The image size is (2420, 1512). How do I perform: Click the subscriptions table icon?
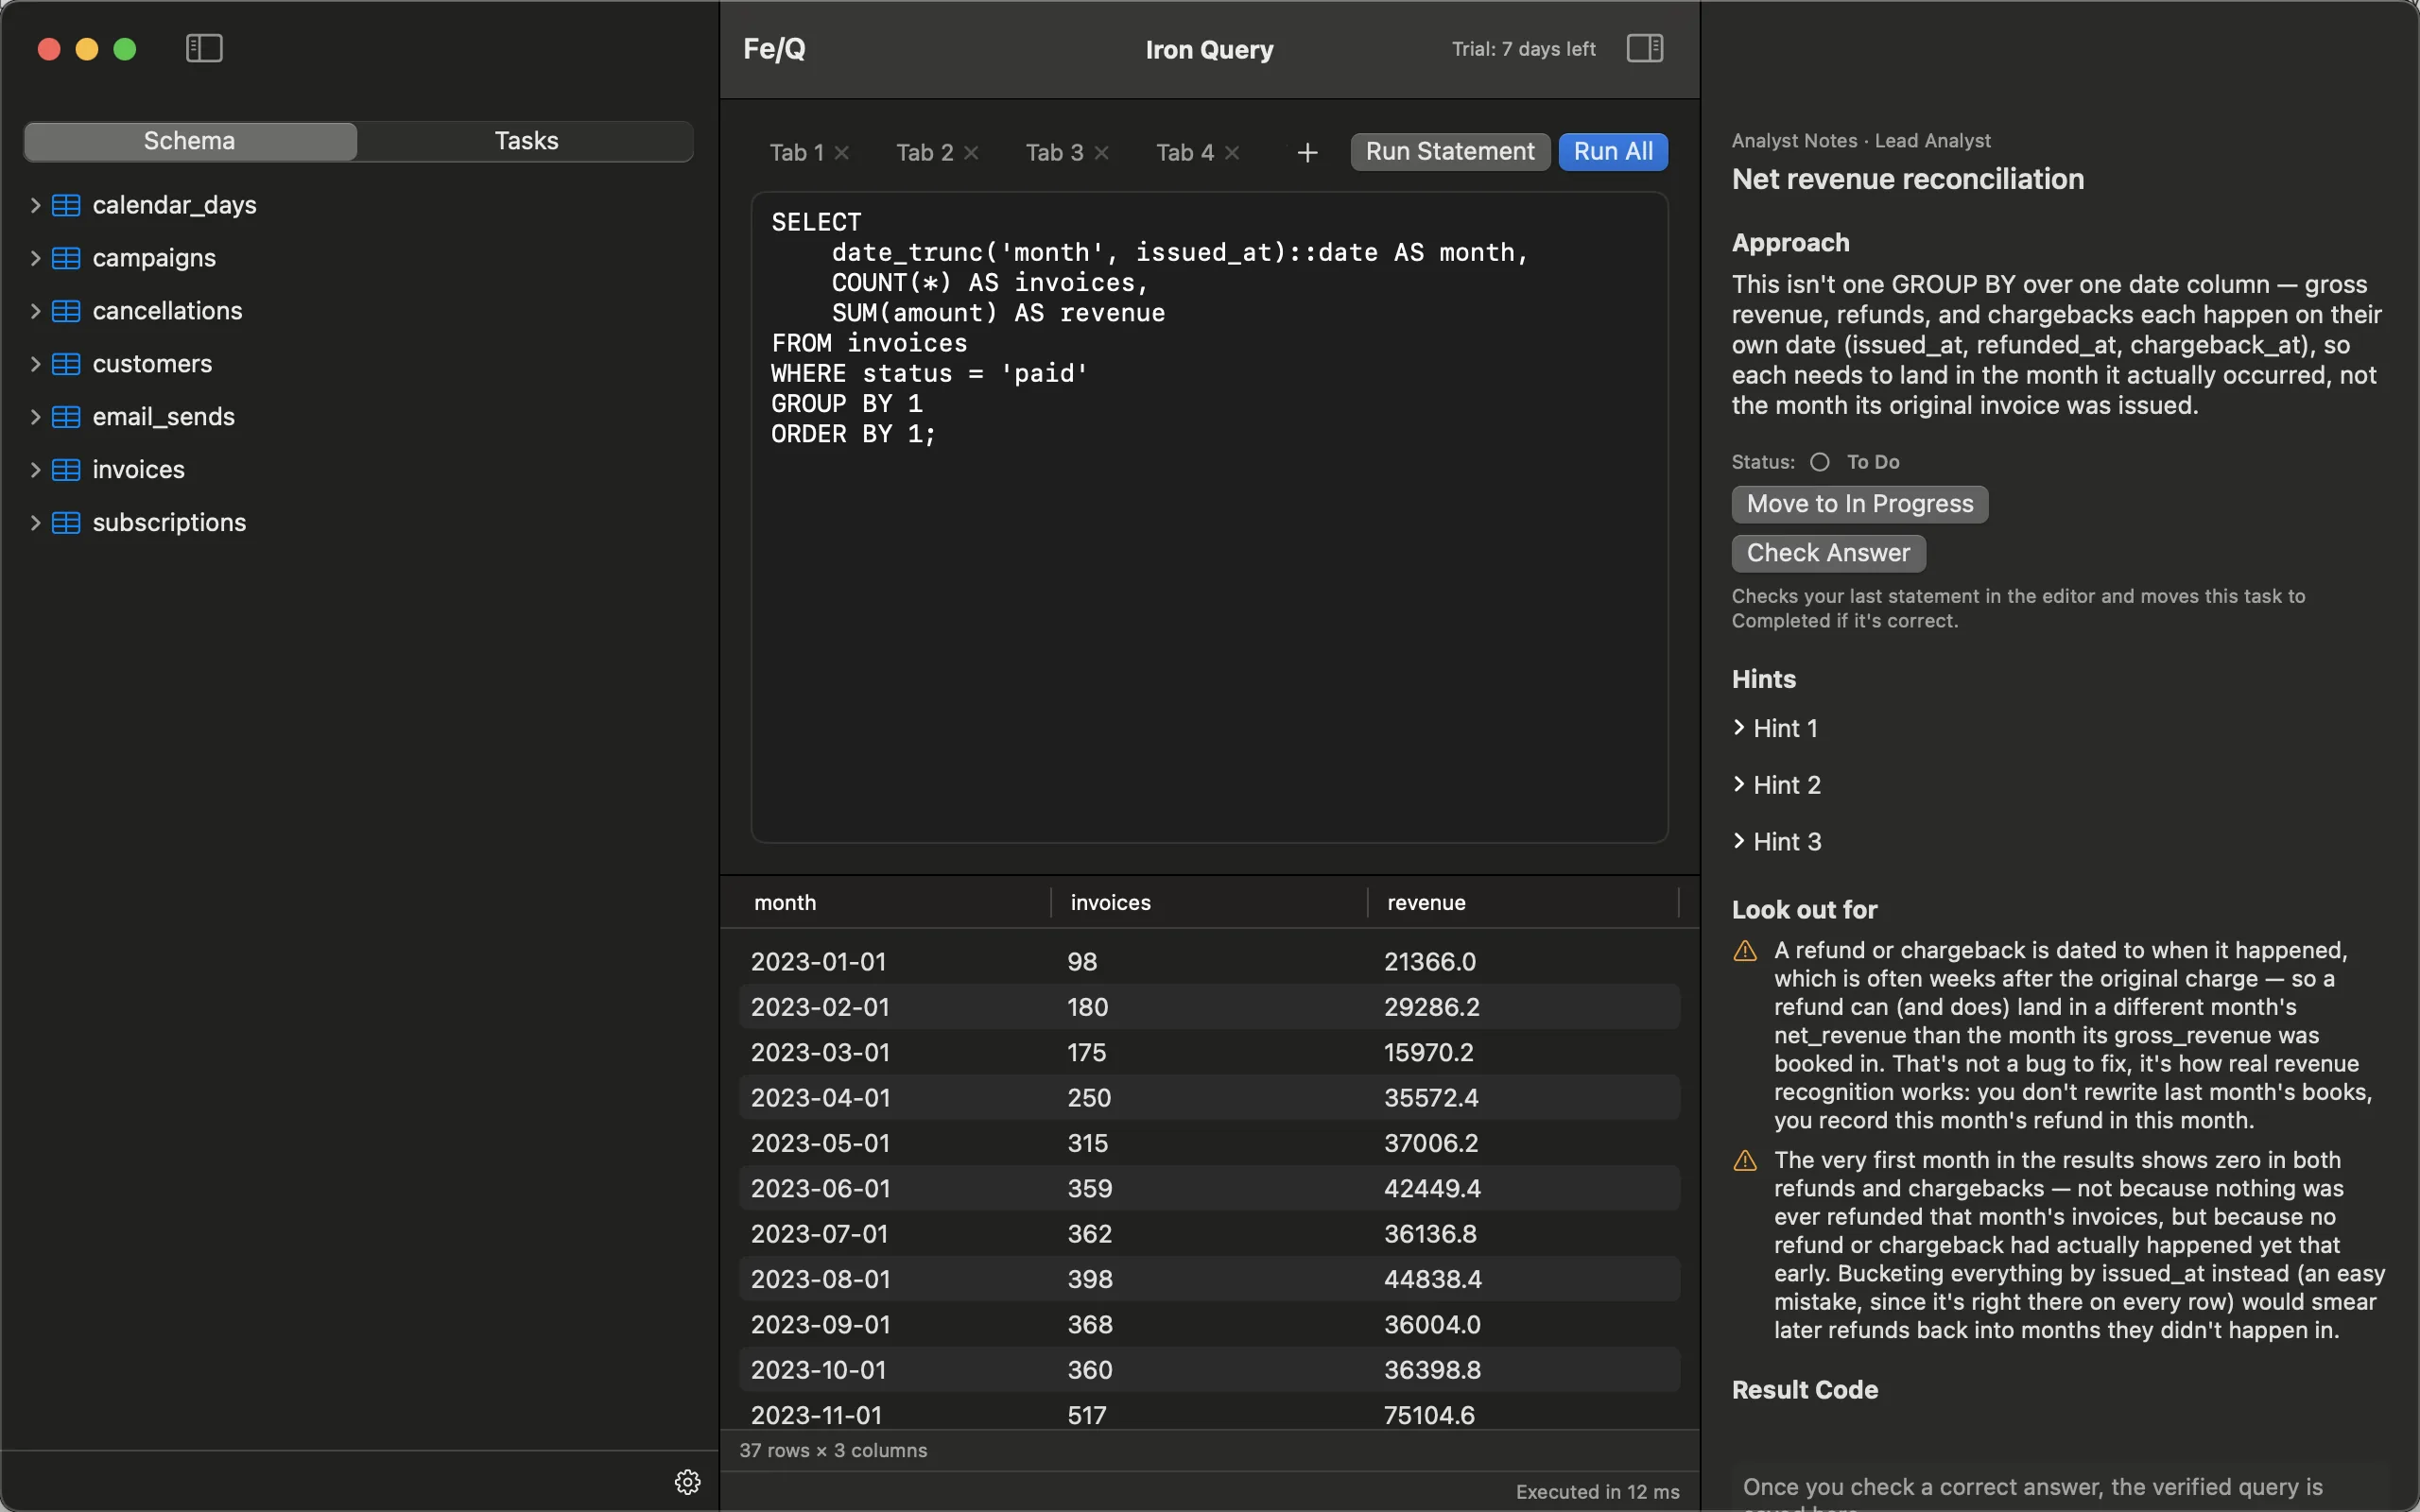click(x=66, y=523)
